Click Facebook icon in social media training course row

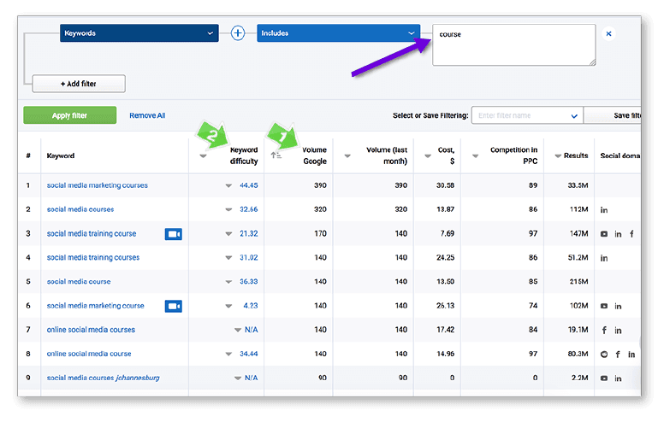coord(631,234)
